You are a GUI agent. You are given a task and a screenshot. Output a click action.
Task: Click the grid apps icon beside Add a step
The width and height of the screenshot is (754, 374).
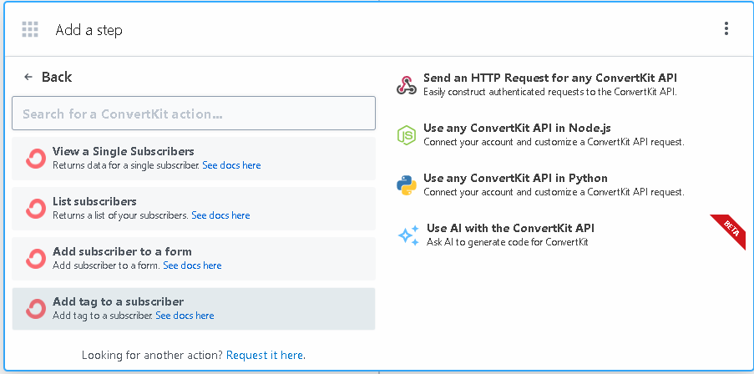(x=30, y=29)
